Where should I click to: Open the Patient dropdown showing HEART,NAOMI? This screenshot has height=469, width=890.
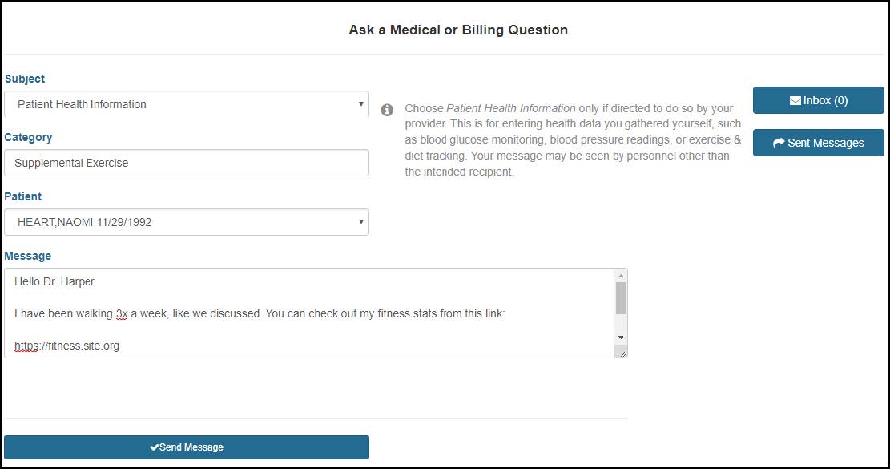tap(186, 222)
